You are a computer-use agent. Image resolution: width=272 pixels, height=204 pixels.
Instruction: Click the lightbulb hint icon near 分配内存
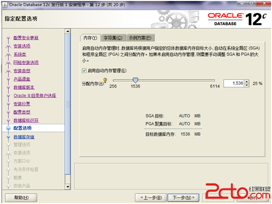[105, 80]
